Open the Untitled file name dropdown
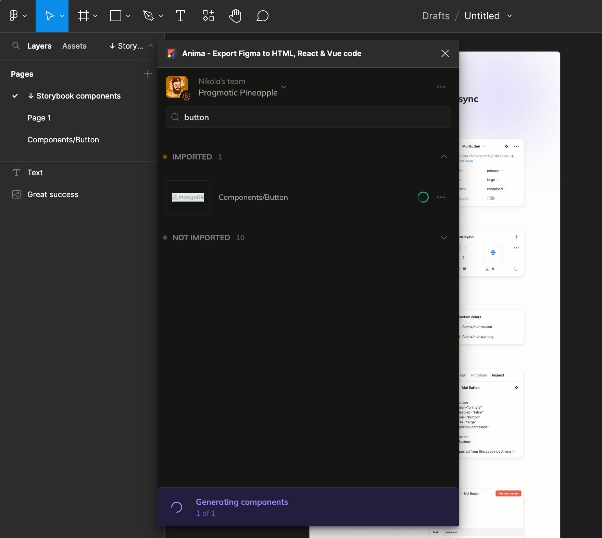602x538 pixels. 510,16
